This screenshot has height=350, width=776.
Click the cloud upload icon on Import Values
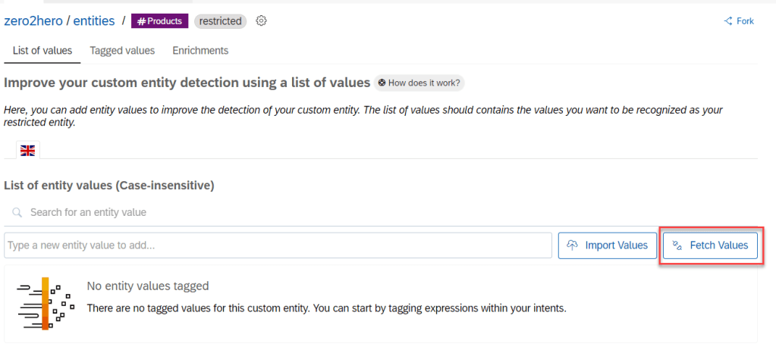coord(573,245)
